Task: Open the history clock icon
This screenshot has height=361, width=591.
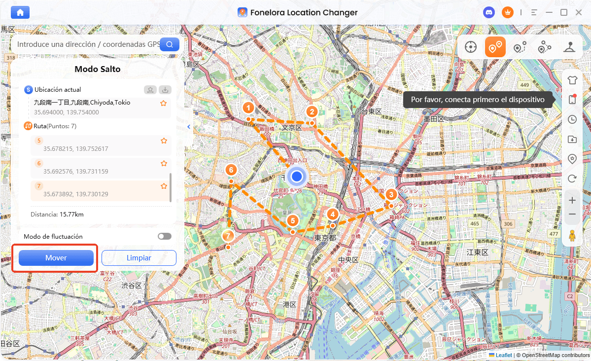Action: pyautogui.click(x=572, y=119)
